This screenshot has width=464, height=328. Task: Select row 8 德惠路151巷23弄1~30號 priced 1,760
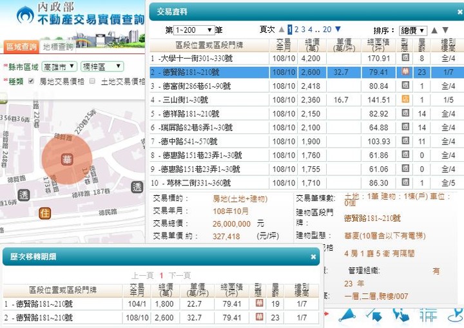[x=307, y=155]
